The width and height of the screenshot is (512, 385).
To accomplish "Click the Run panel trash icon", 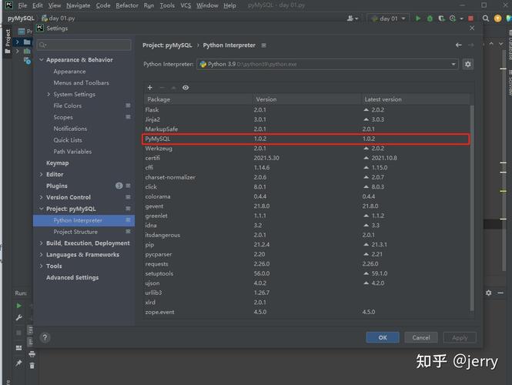I will [32, 366].
